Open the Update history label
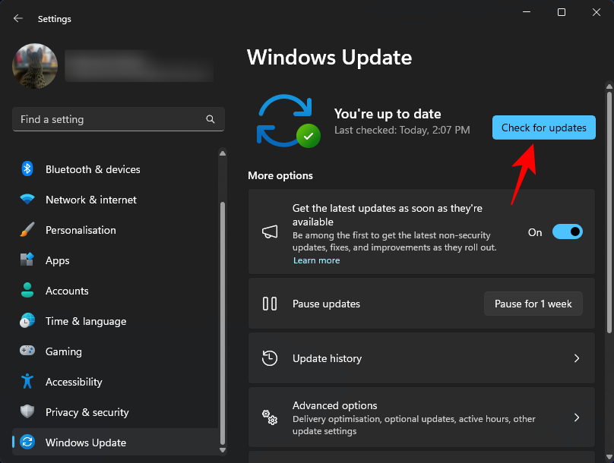 [327, 358]
